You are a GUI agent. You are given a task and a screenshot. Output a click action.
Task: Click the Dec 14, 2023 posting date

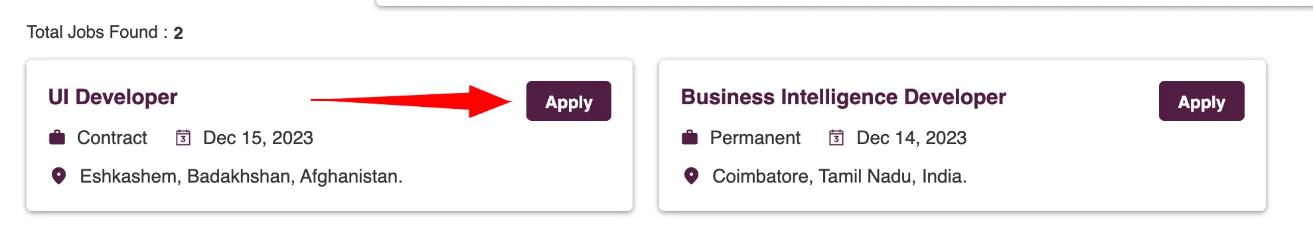(911, 137)
